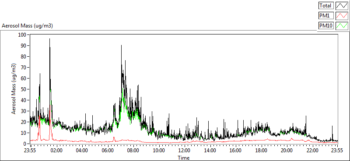The height and width of the screenshot is (161, 350).
Task: Click the Aerosol Mass (ug/m3) graph title
Action: (27, 26)
